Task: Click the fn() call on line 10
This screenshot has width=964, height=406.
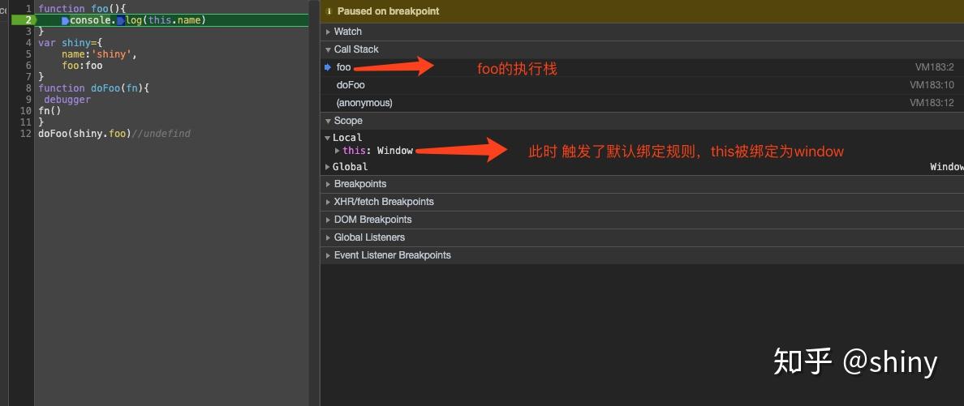Action: [49, 110]
